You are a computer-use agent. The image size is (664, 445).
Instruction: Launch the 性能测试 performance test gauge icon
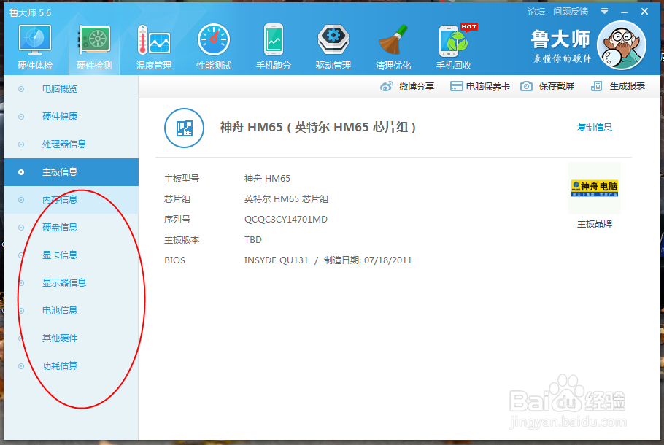pyautogui.click(x=213, y=40)
